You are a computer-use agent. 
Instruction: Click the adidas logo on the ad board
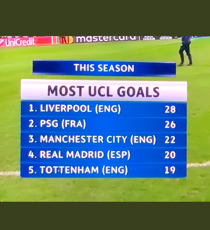tap(149, 38)
